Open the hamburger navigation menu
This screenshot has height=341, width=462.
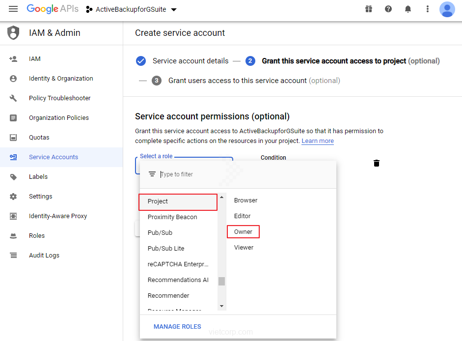13,9
